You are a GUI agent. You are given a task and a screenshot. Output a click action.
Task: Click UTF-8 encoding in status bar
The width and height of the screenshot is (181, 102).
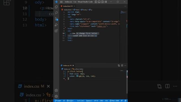(x=96, y=101)
